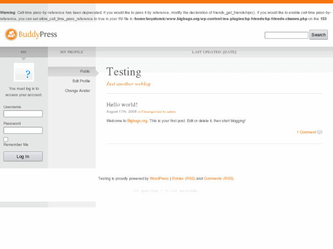333x249 pixels.
Task: Click the Search button
Action: (x=318, y=35)
